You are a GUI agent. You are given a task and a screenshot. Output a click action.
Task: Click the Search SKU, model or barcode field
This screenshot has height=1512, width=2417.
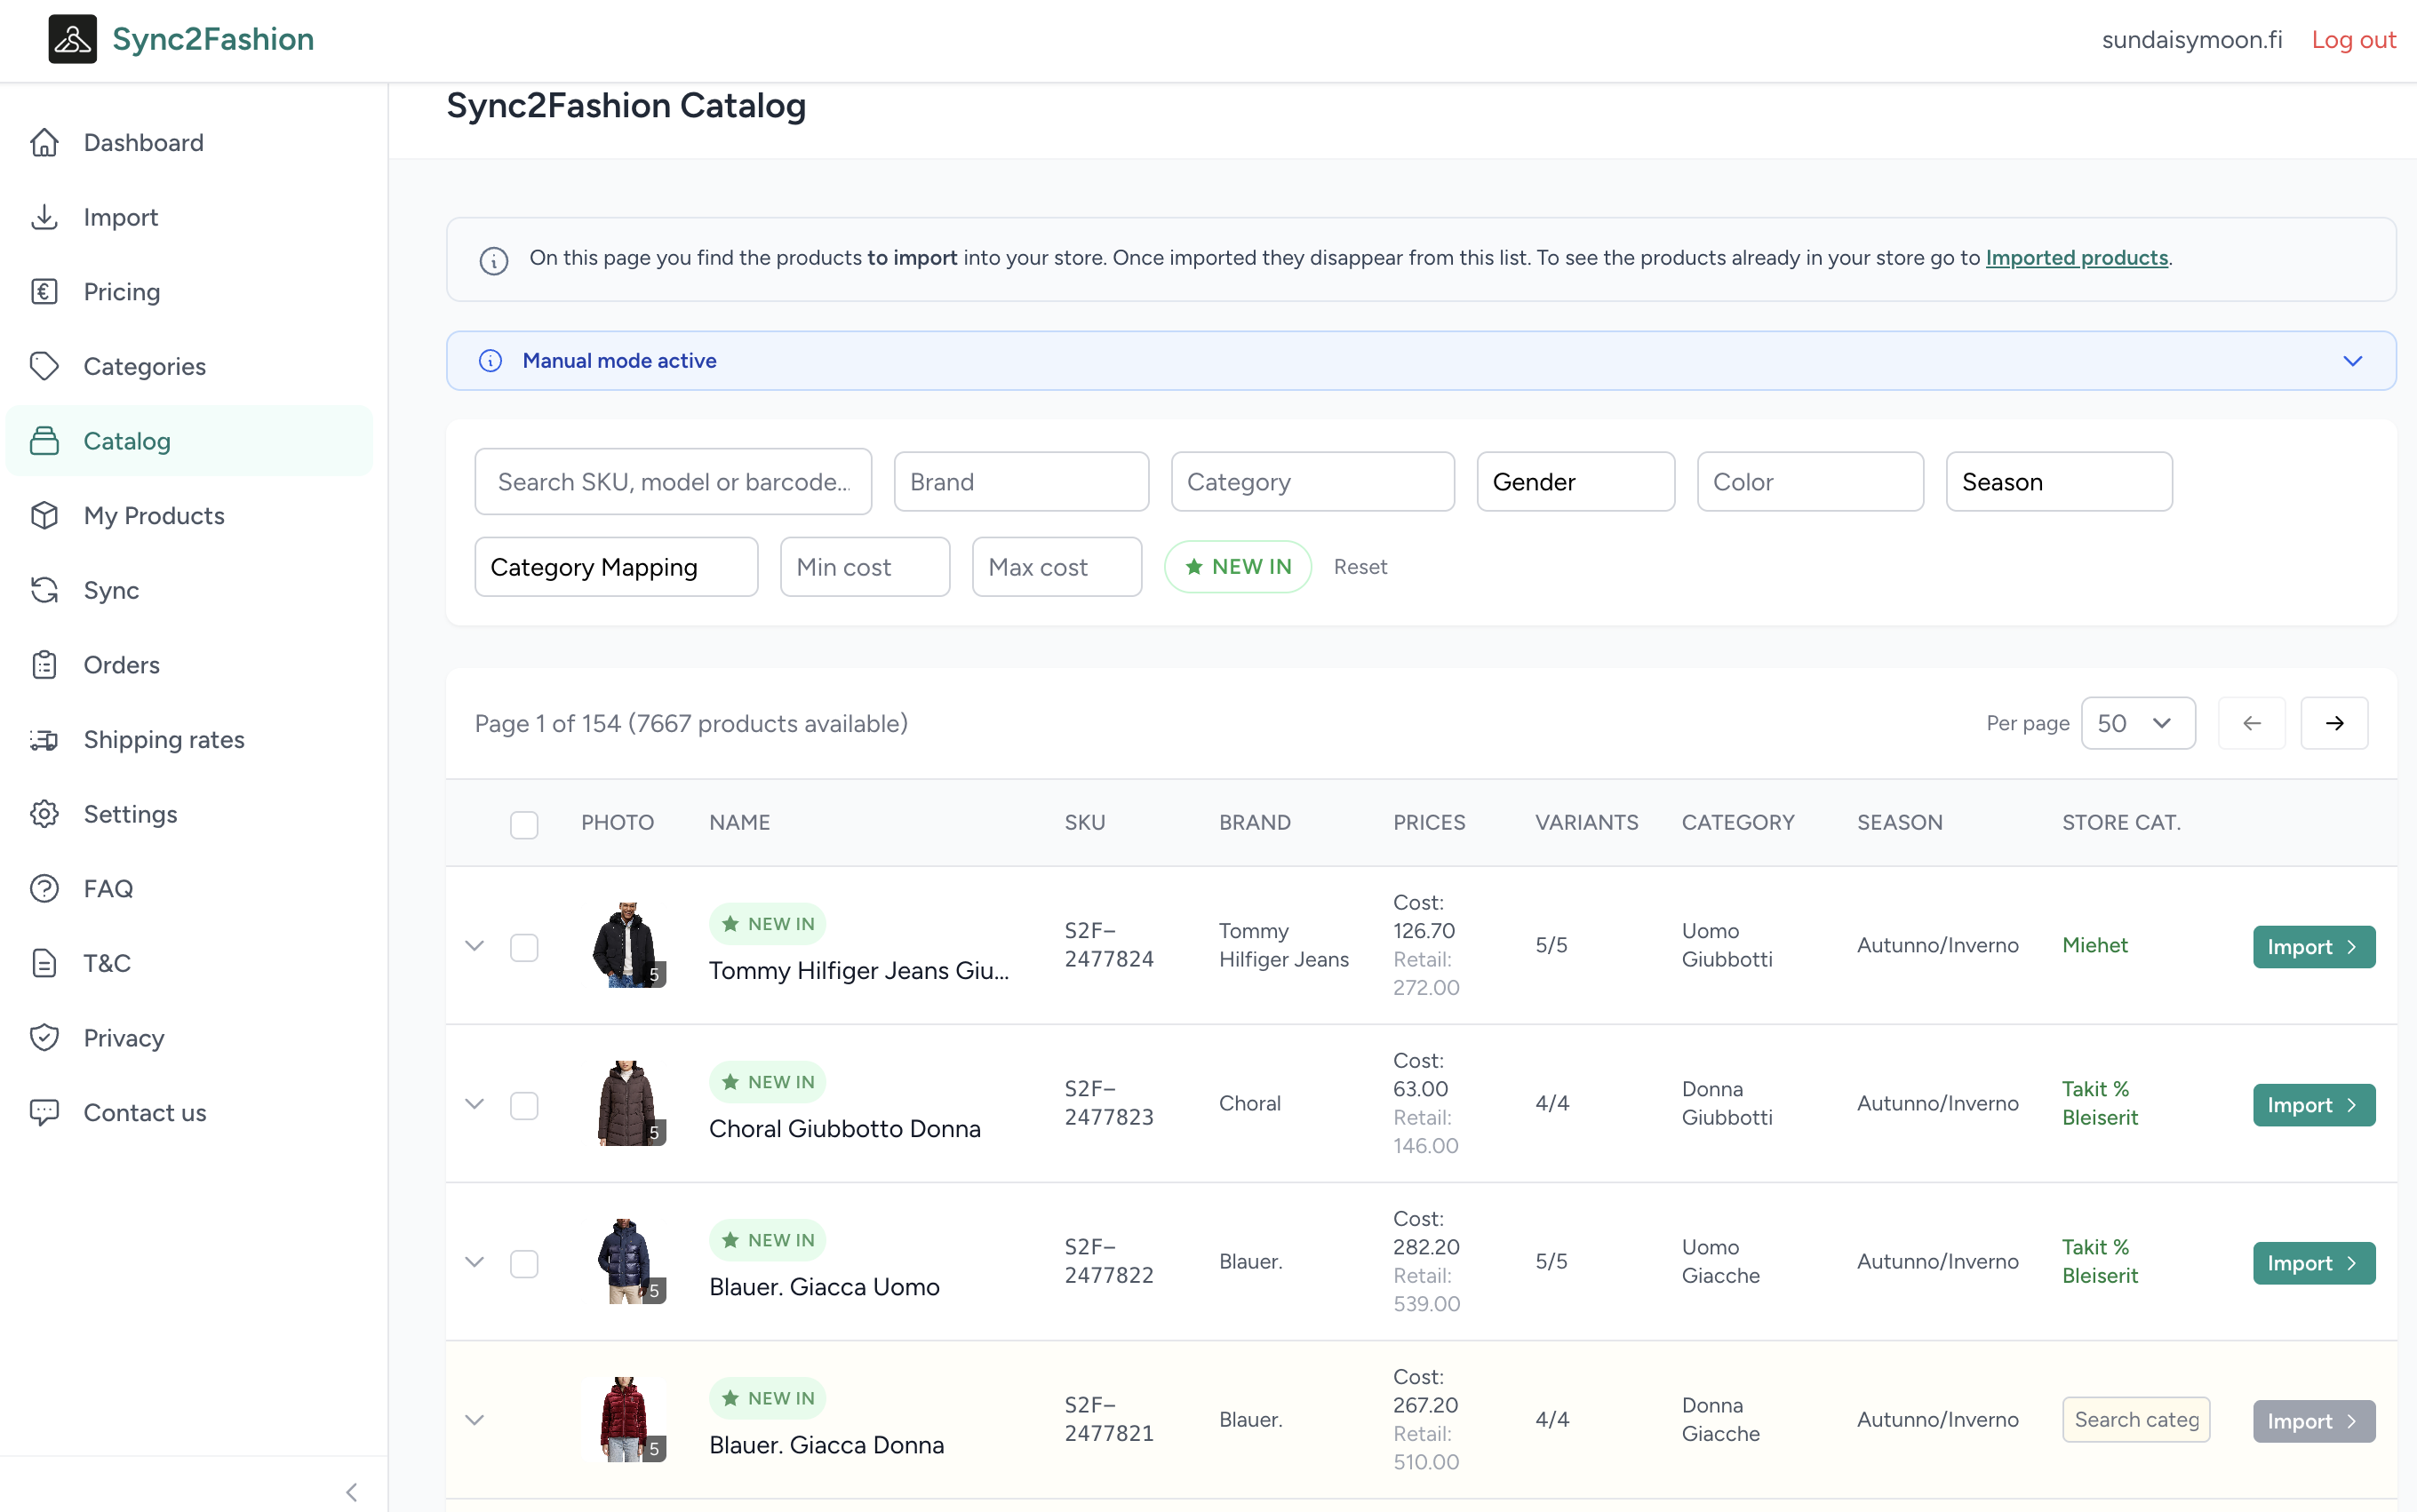(x=673, y=482)
